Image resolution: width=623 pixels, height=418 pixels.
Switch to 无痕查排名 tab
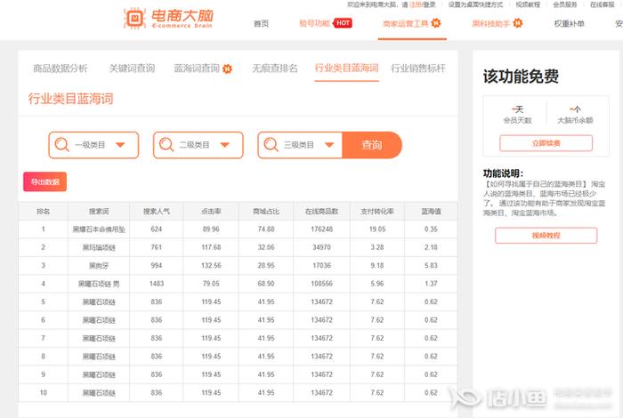(x=275, y=68)
